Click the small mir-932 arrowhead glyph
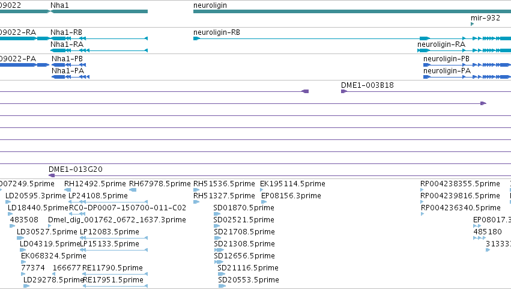The image size is (511, 289). click(x=472, y=24)
